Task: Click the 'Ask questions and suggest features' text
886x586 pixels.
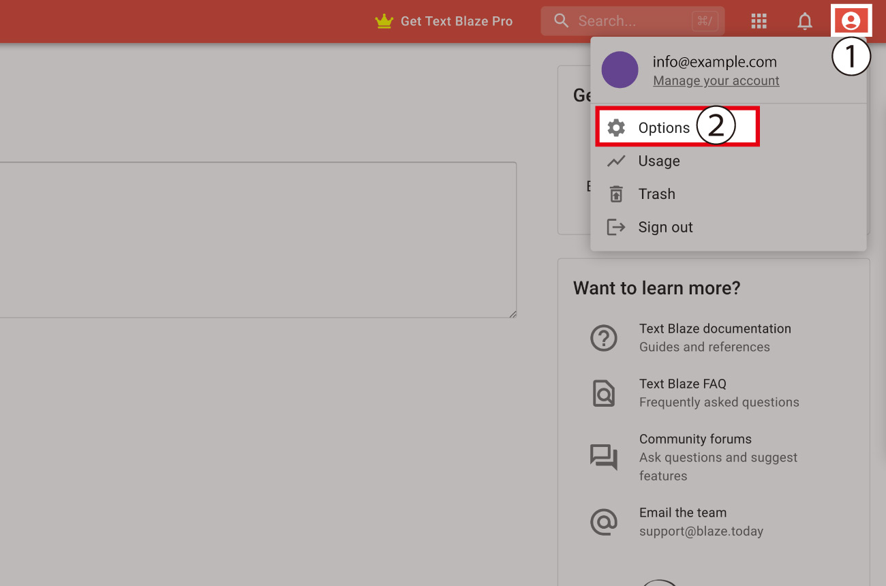Action: point(718,467)
